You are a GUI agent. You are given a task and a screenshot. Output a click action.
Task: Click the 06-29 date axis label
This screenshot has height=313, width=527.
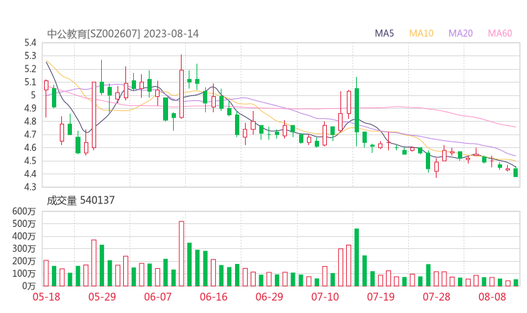(x=269, y=297)
